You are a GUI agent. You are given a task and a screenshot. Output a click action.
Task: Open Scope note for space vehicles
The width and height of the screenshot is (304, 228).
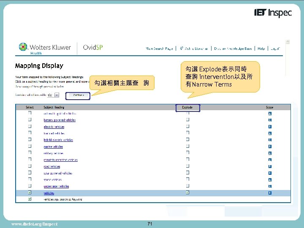pyautogui.click(x=270, y=179)
